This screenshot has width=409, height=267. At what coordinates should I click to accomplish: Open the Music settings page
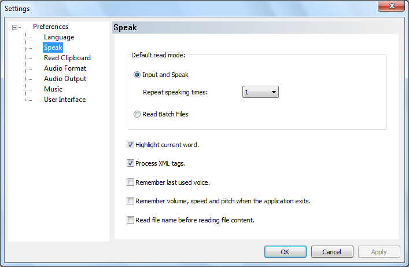pyautogui.click(x=53, y=89)
